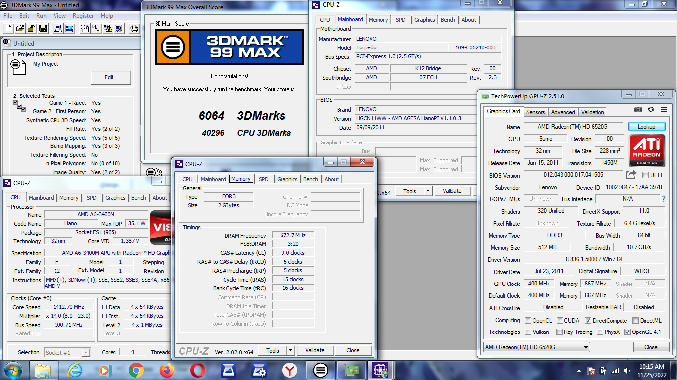Screen dimensions: 677x380
Task: Toggle the OpenGL 4.1 checkbox
Action: pos(628,332)
